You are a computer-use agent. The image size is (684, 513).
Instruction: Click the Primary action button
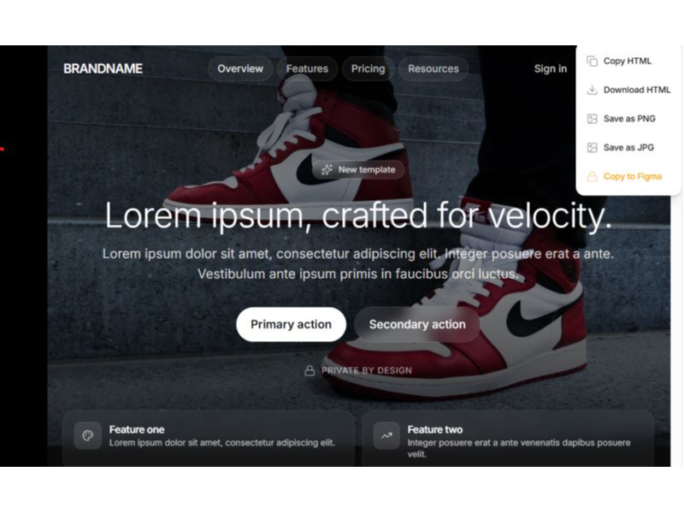pyautogui.click(x=291, y=325)
